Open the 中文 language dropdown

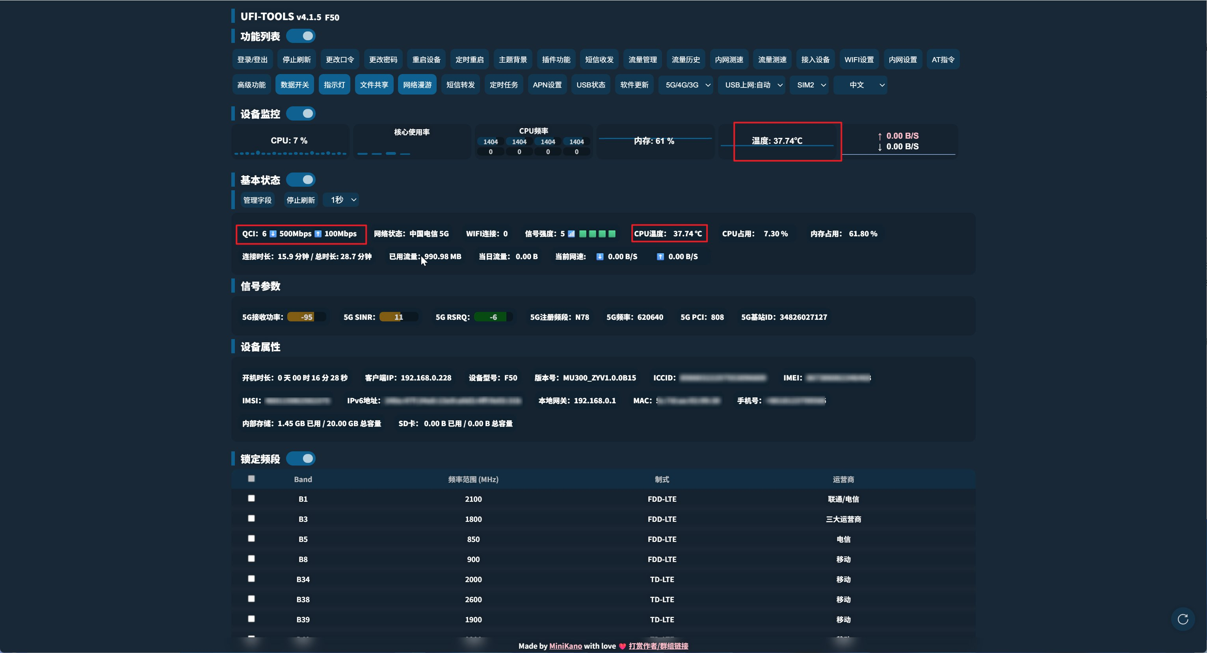click(860, 85)
